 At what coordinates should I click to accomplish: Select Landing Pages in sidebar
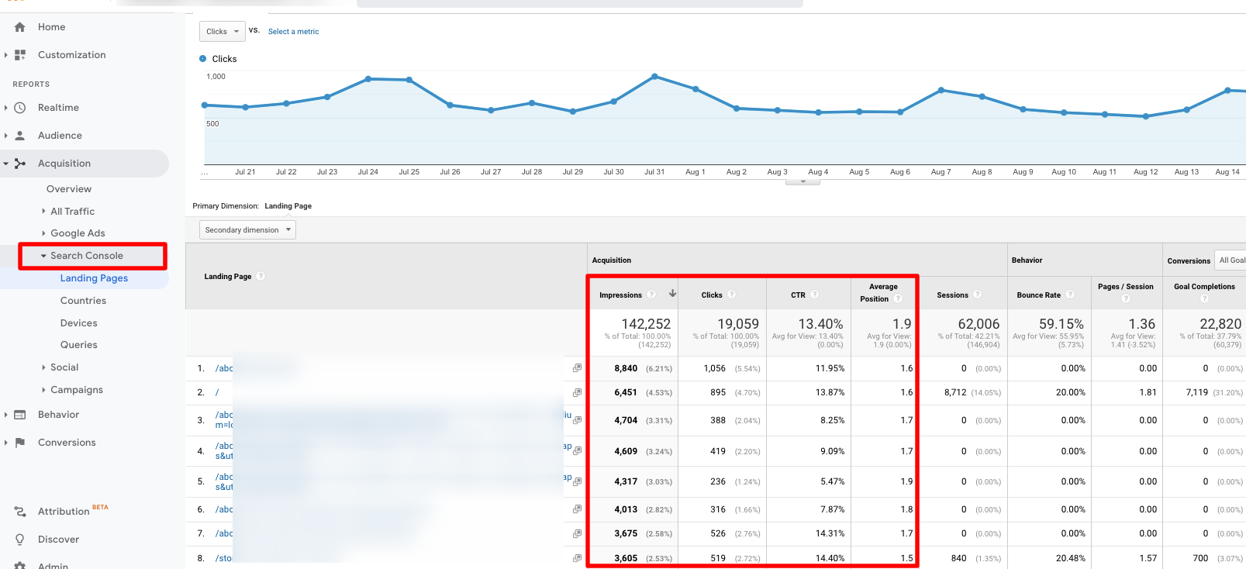(94, 278)
